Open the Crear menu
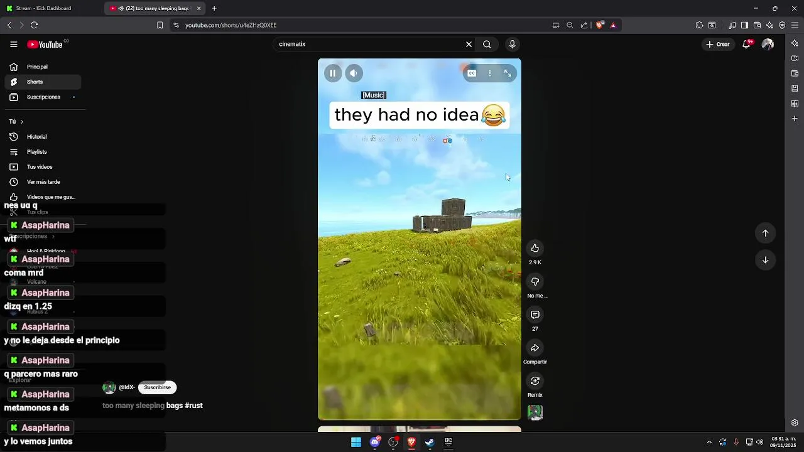 point(718,45)
